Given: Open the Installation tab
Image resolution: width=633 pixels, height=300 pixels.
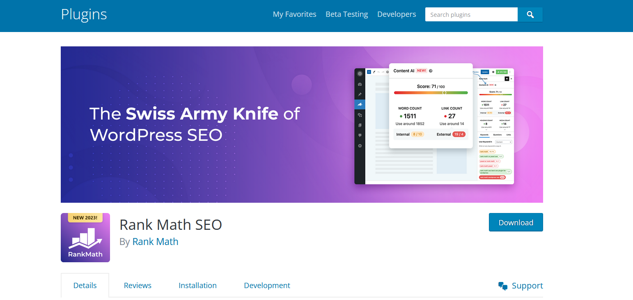Looking at the screenshot, I should click(x=197, y=285).
